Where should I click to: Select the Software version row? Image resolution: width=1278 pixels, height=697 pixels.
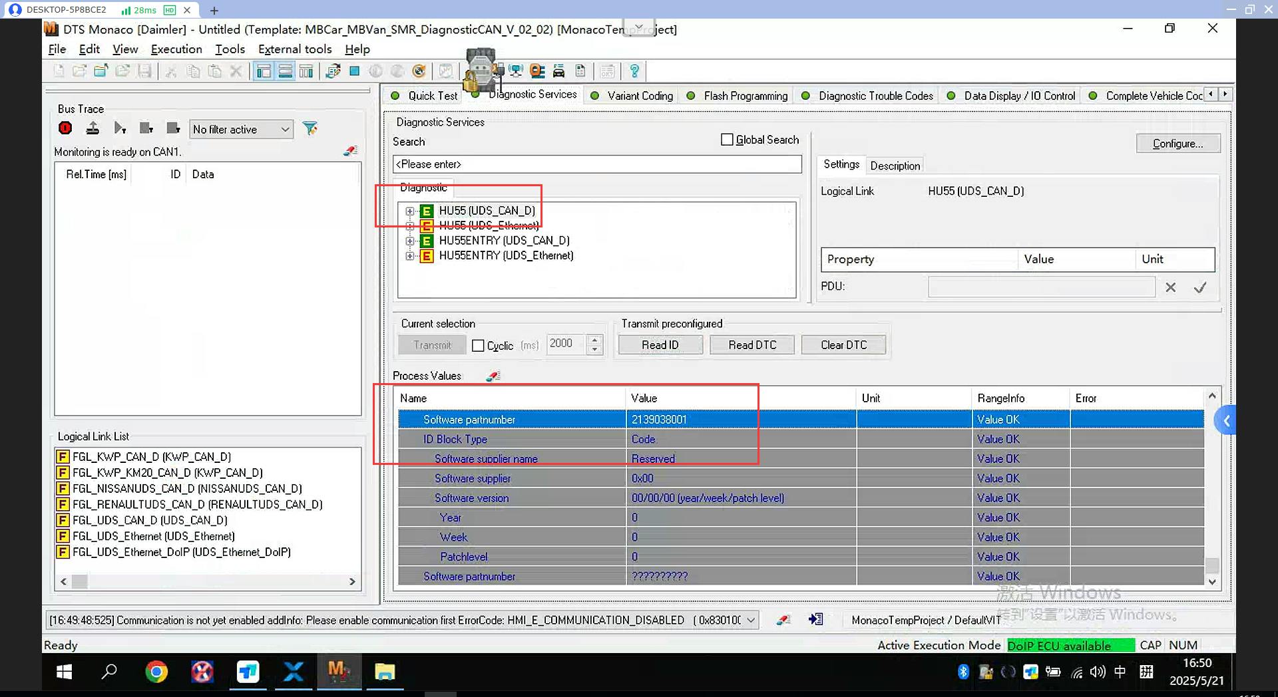tap(801, 498)
